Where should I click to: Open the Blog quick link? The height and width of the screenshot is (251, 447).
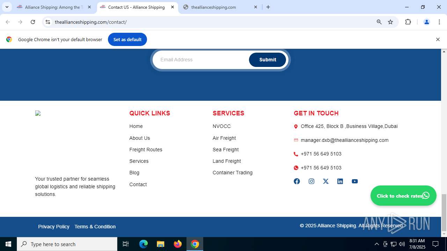[x=134, y=173]
